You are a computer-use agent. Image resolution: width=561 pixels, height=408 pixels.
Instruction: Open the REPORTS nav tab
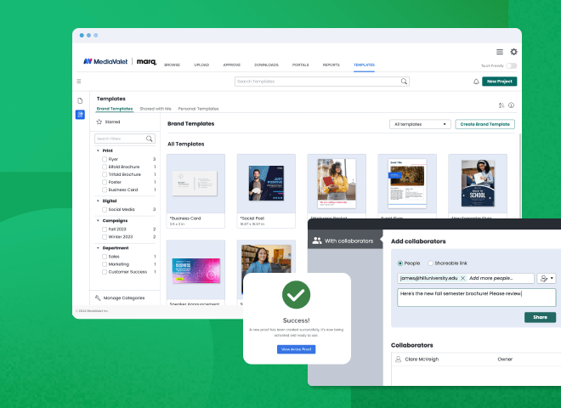pyautogui.click(x=331, y=65)
